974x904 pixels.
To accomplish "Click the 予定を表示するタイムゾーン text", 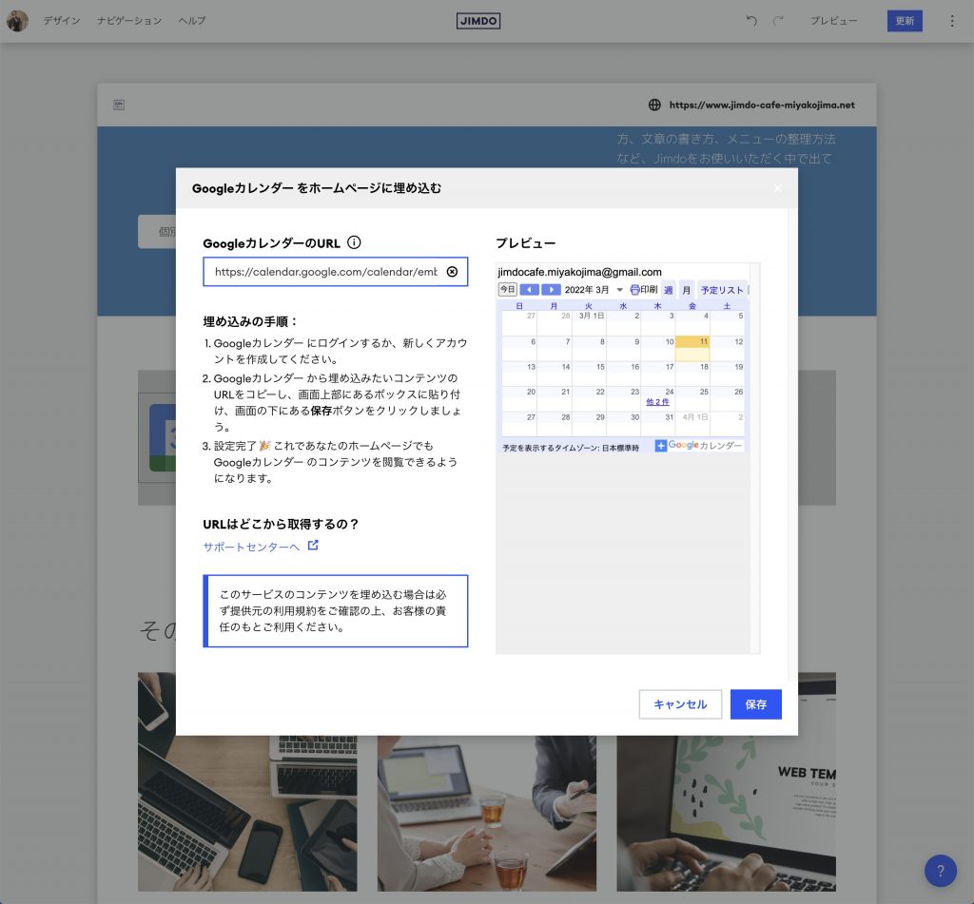I will click(571, 448).
